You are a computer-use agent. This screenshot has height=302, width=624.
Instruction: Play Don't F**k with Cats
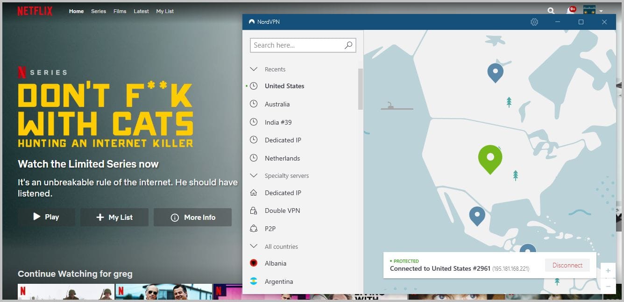click(46, 217)
